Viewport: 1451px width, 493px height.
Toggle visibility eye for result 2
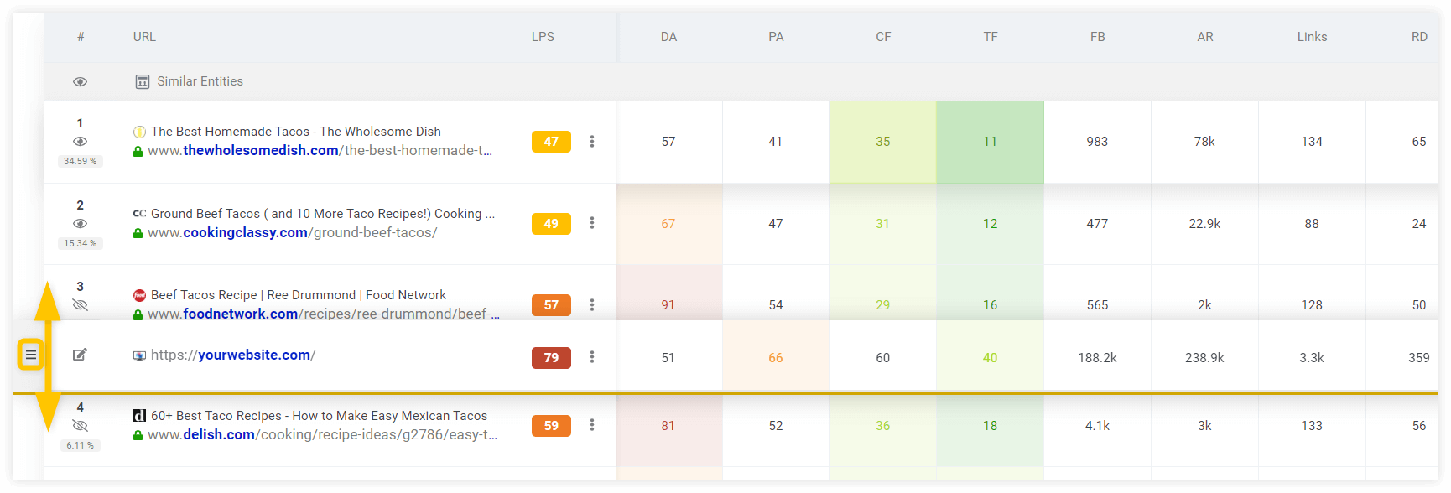click(x=80, y=224)
